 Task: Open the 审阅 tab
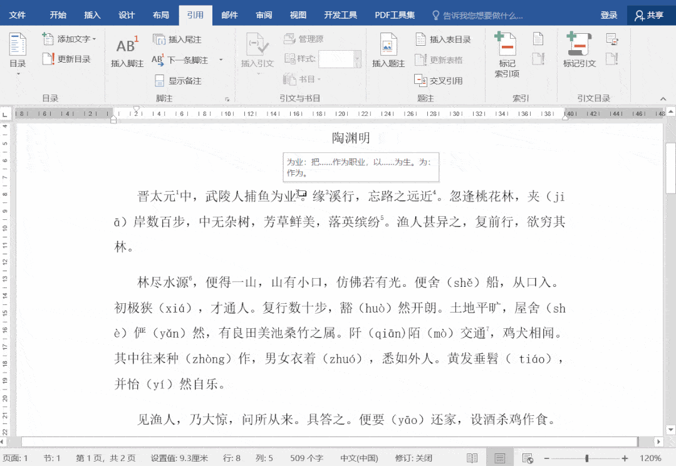[264, 15]
